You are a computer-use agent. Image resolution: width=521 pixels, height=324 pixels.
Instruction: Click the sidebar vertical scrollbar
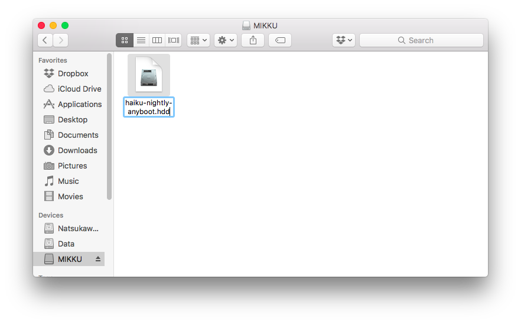point(109,127)
